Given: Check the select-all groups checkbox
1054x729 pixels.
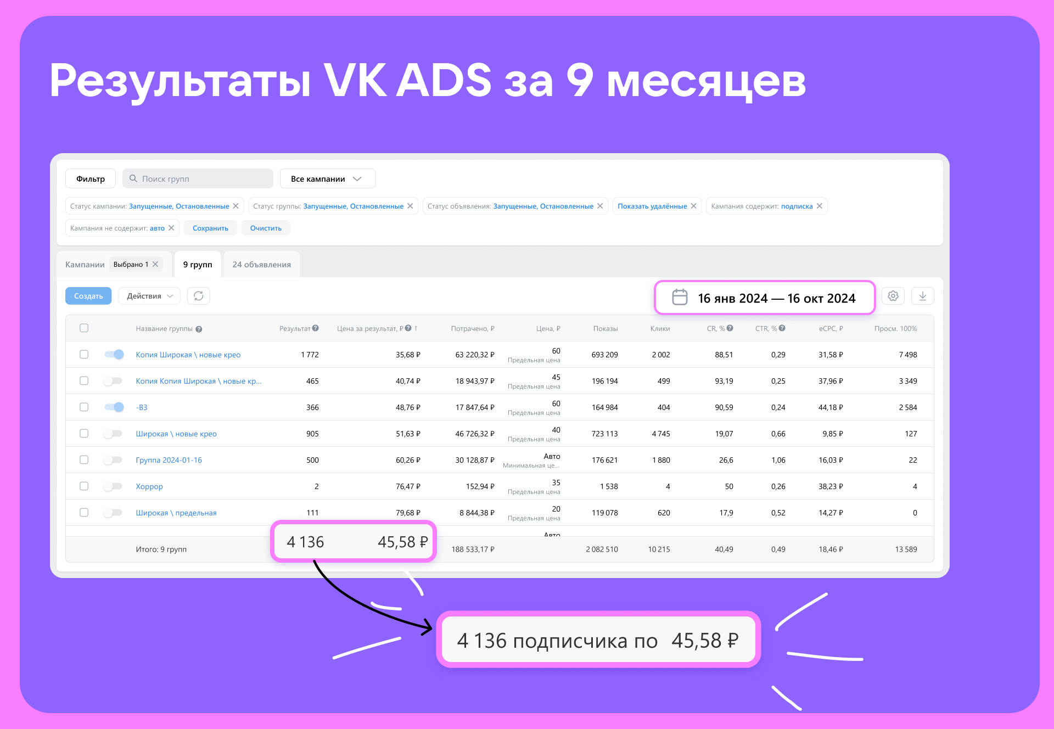Looking at the screenshot, I should pyautogui.click(x=84, y=328).
